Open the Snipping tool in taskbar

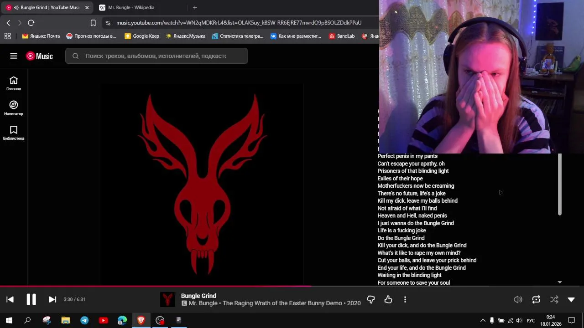pyautogui.click(x=47, y=320)
